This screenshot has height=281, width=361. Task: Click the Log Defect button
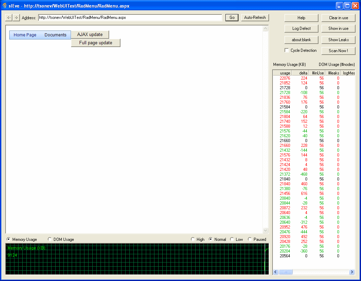301,28
